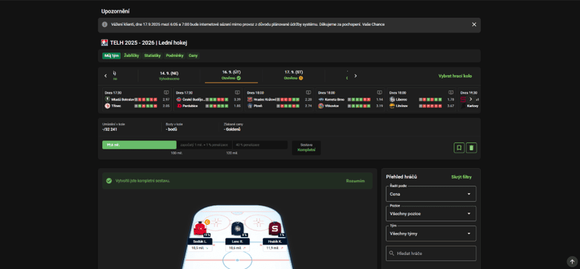Click the Sestava Kompletní status box
580x269 pixels.
306,148
